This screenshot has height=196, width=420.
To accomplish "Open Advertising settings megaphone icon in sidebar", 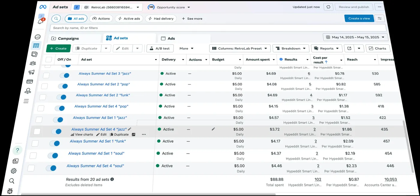I will 31,72.
